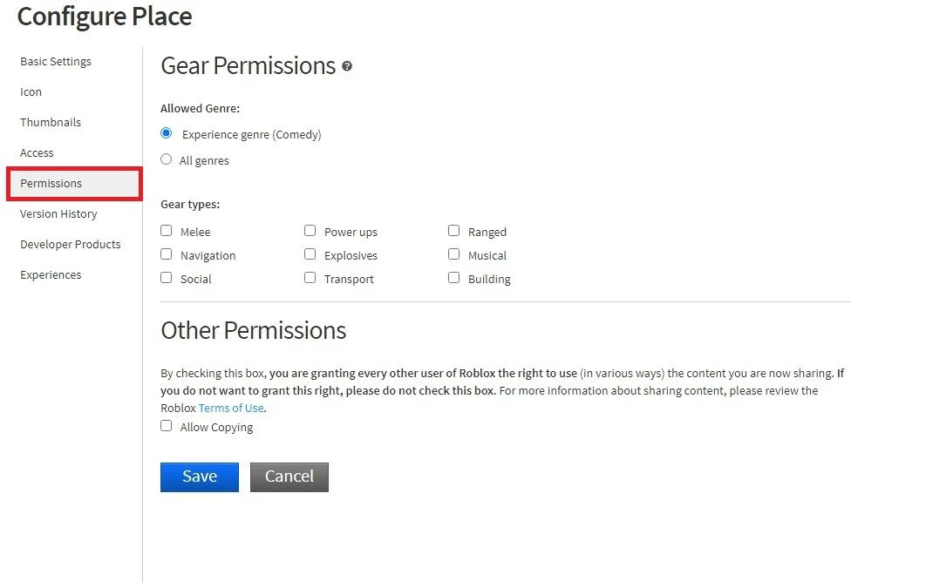
Task: Check the Explosives checkbox
Action: 310,254
